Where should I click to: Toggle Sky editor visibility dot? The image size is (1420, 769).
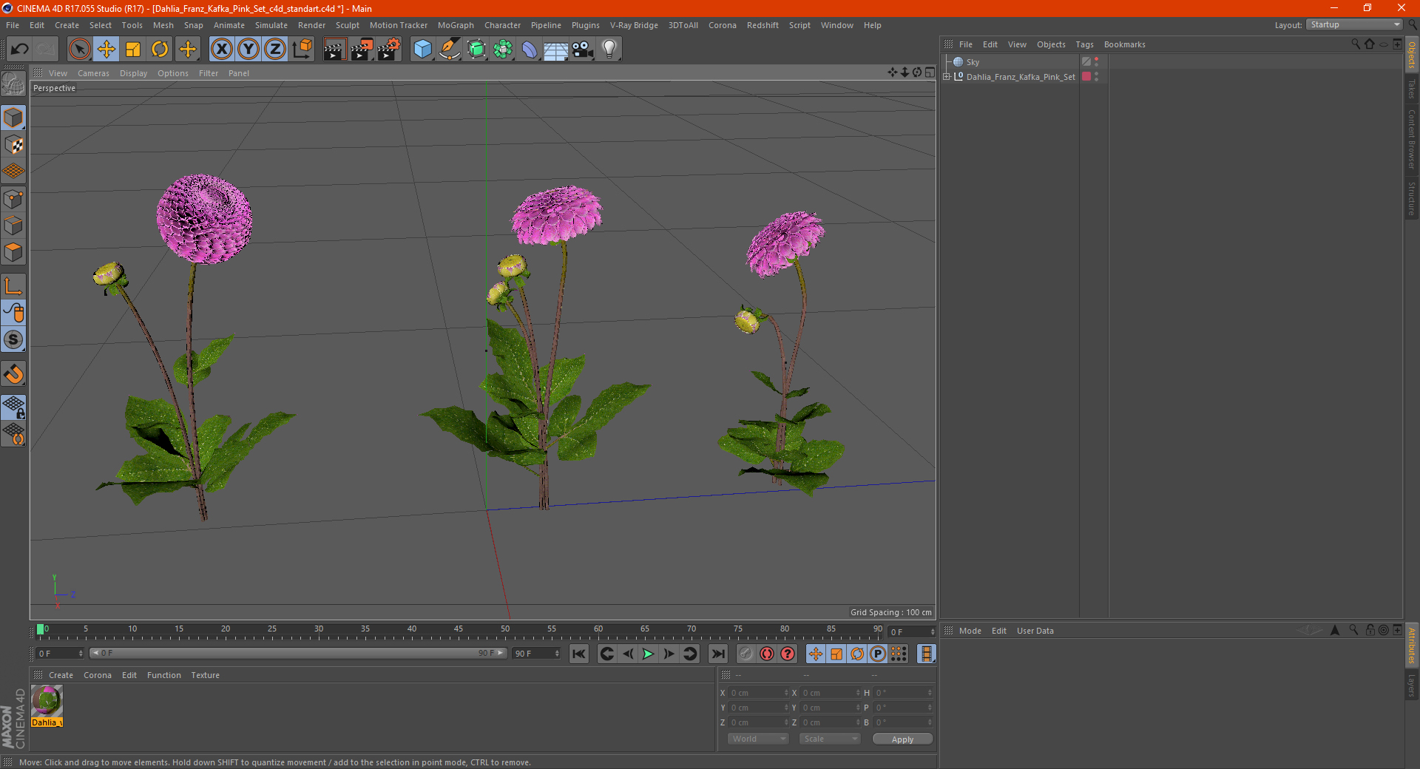click(1097, 59)
